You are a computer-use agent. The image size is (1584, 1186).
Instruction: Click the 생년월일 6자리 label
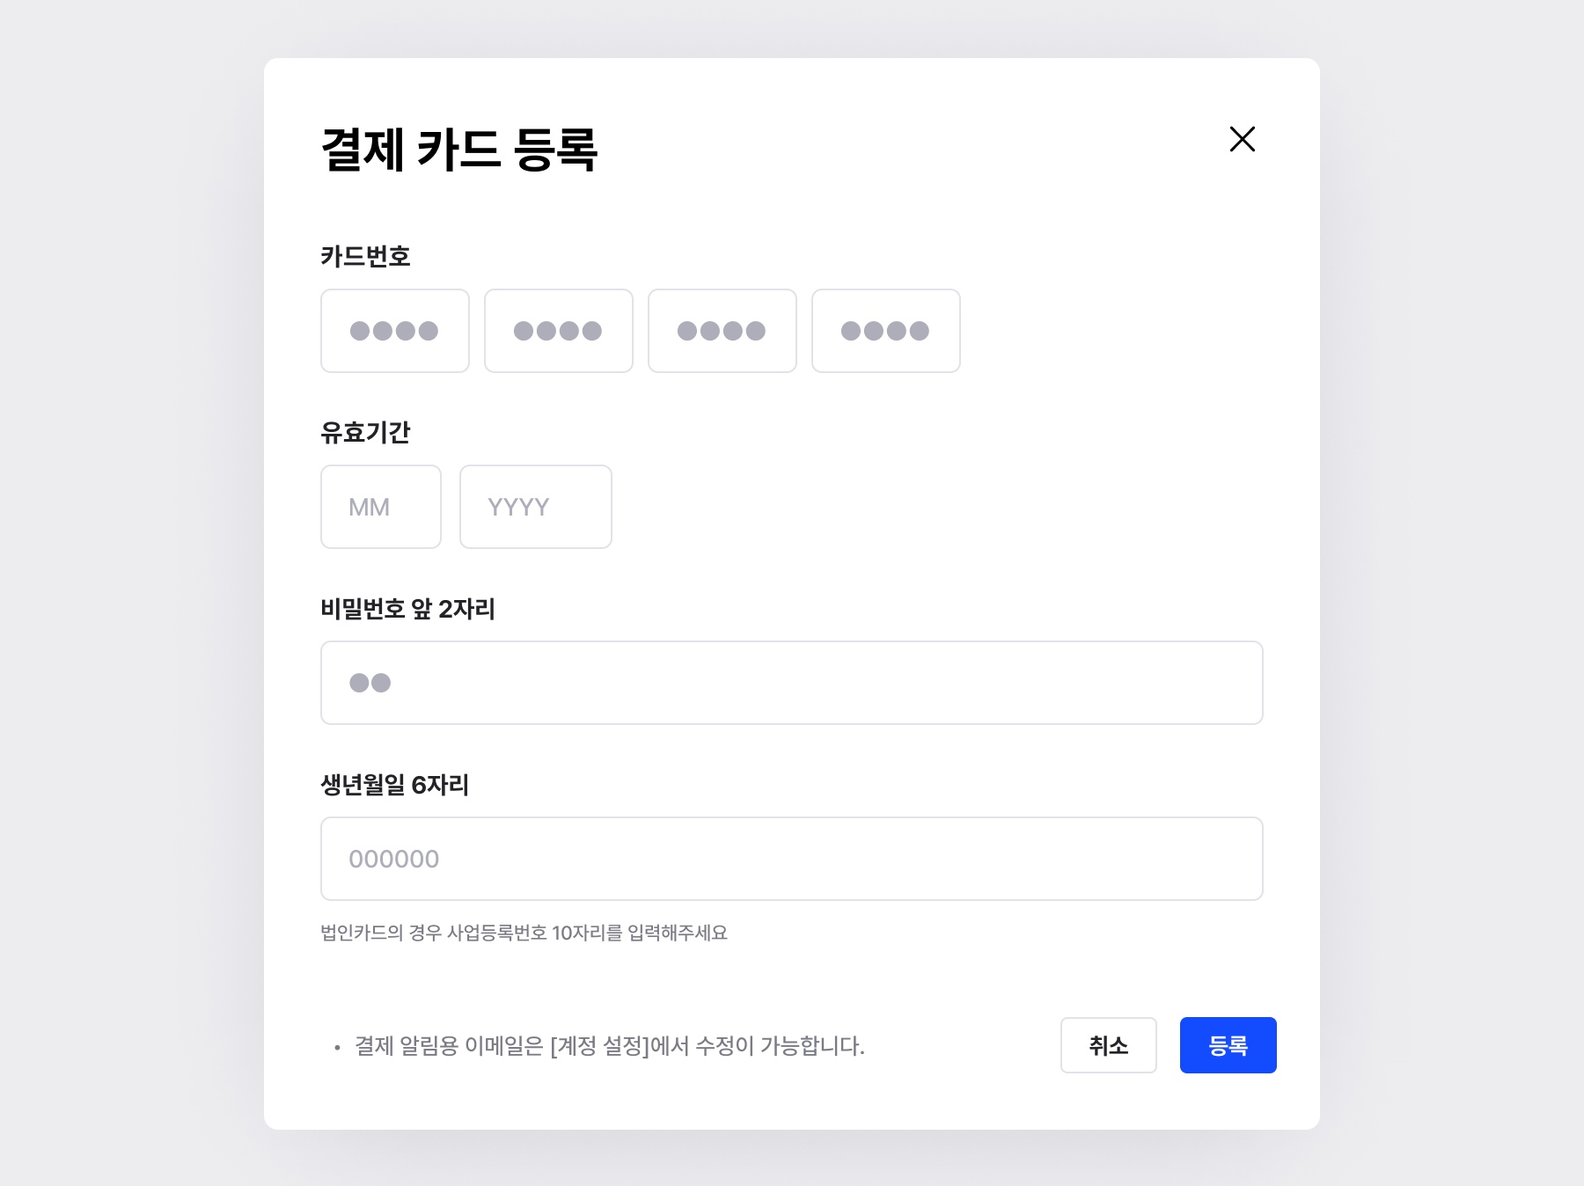(x=394, y=785)
